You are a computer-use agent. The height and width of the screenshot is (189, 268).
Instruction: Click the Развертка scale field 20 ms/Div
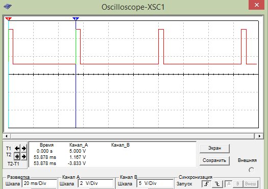pos(39,183)
